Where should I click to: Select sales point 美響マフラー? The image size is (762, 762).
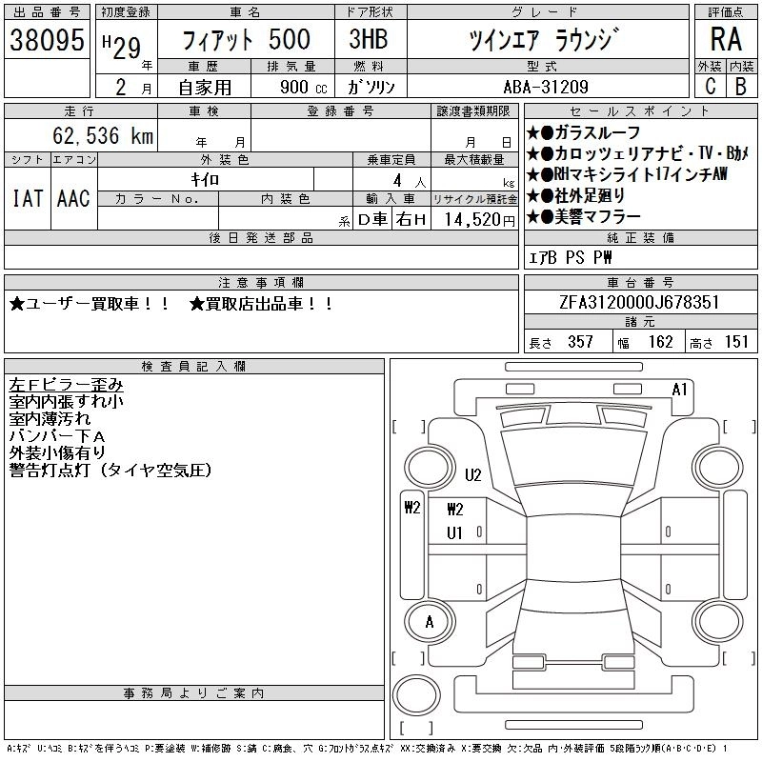click(x=584, y=216)
